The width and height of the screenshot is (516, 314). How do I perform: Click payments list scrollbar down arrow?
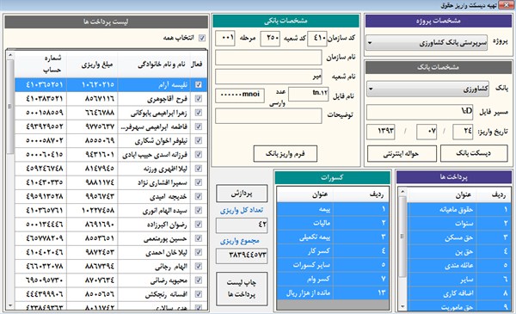(9, 305)
